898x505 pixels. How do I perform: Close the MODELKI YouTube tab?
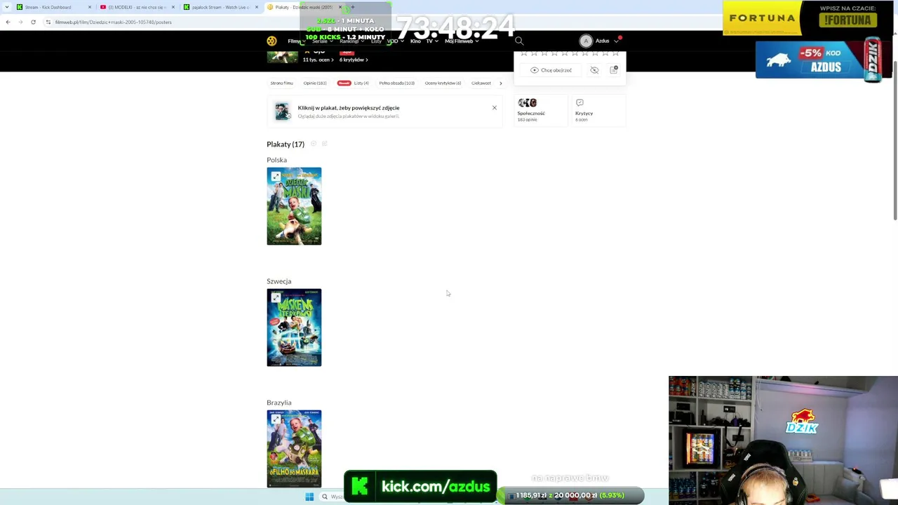pyautogui.click(x=173, y=7)
